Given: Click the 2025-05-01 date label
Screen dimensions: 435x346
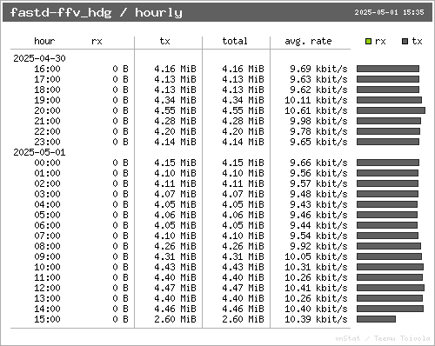Looking at the screenshot, I should [39, 152].
